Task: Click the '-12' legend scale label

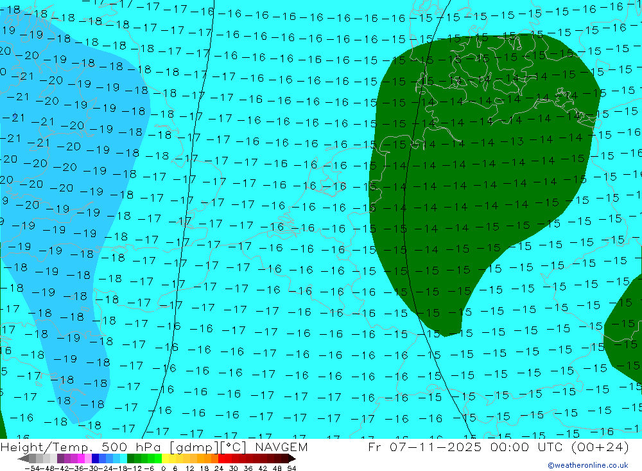Action: click(134, 468)
